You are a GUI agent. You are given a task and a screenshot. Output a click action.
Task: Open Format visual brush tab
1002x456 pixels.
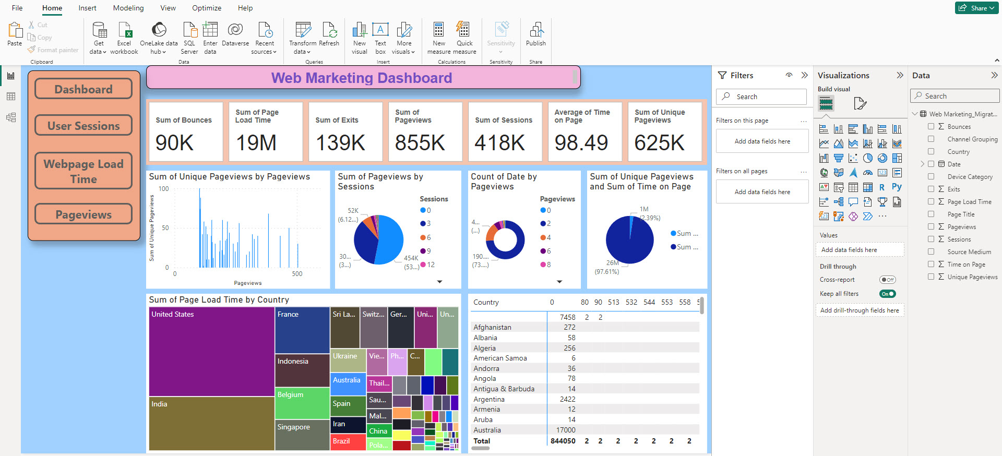coord(860,103)
